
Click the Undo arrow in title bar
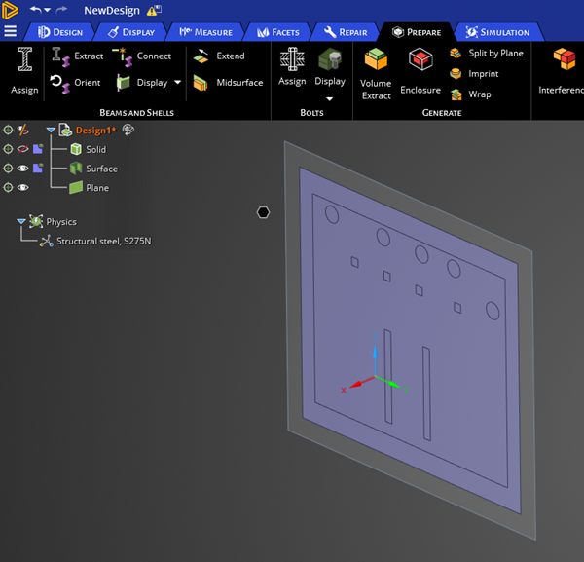pos(35,10)
